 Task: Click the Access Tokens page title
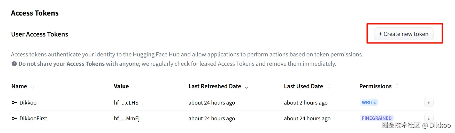click(x=35, y=13)
